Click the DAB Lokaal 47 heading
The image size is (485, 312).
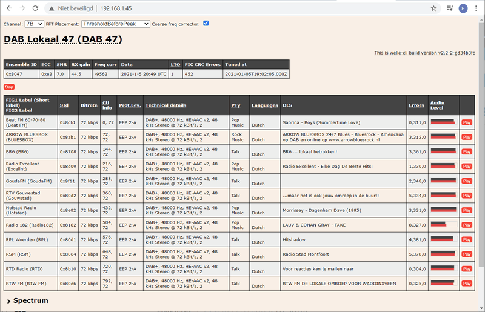coord(63,39)
